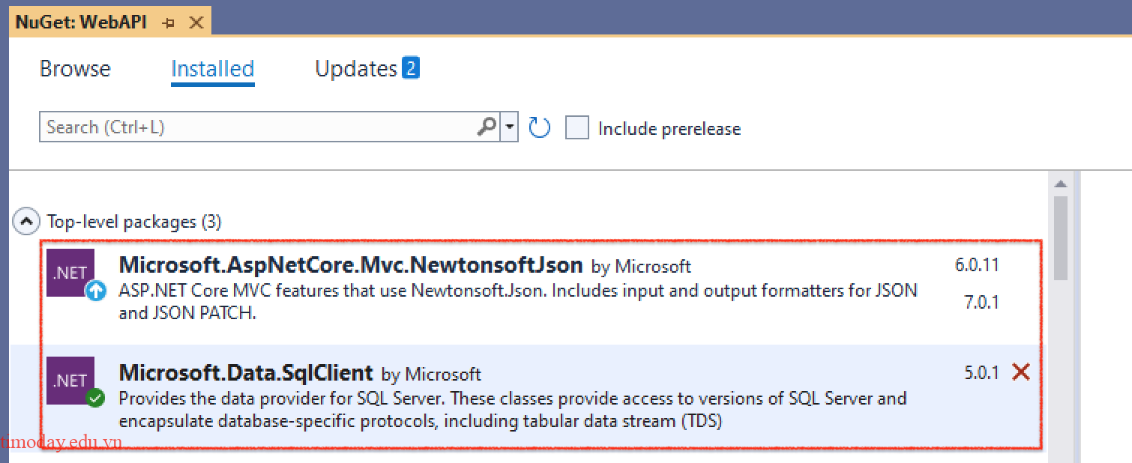Click the refresh packages icon
The height and width of the screenshot is (463, 1132).
tap(539, 127)
